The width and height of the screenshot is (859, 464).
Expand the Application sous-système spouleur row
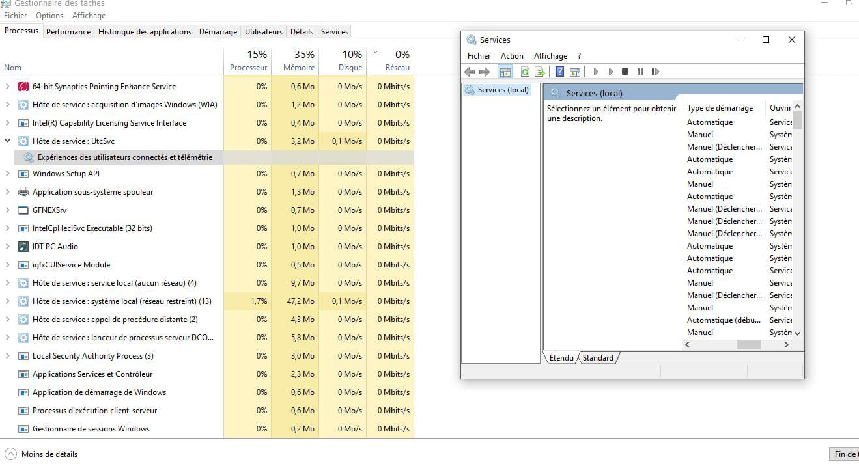pyautogui.click(x=8, y=192)
